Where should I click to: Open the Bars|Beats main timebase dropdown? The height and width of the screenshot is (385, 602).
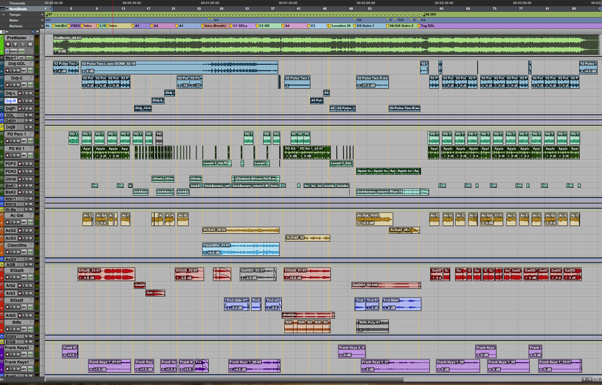[7, 9]
